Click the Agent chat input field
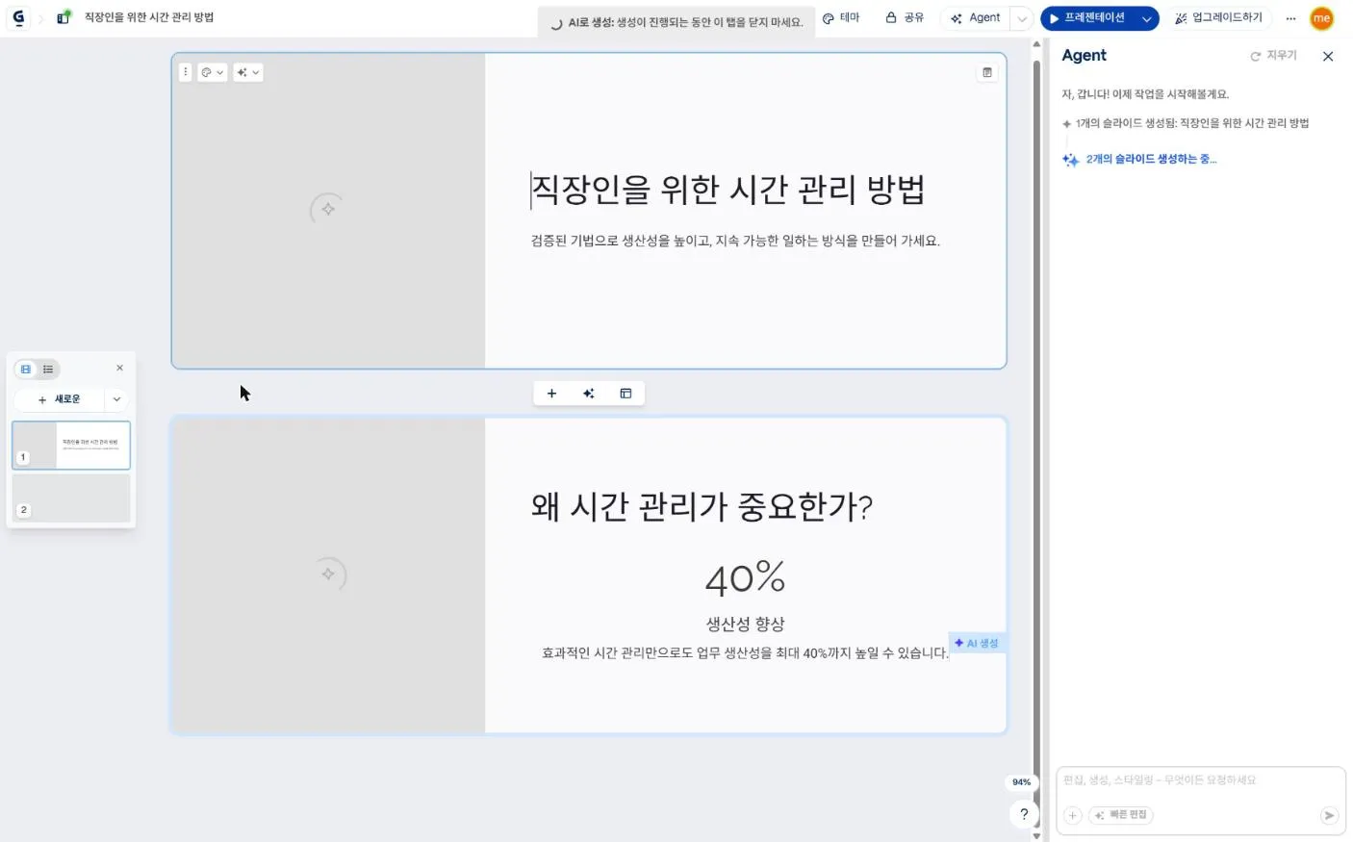The height and width of the screenshot is (842, 1353). pos(1200,780)
